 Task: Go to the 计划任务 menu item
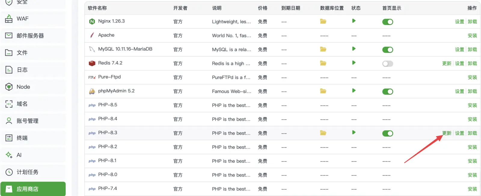[33, 172]
